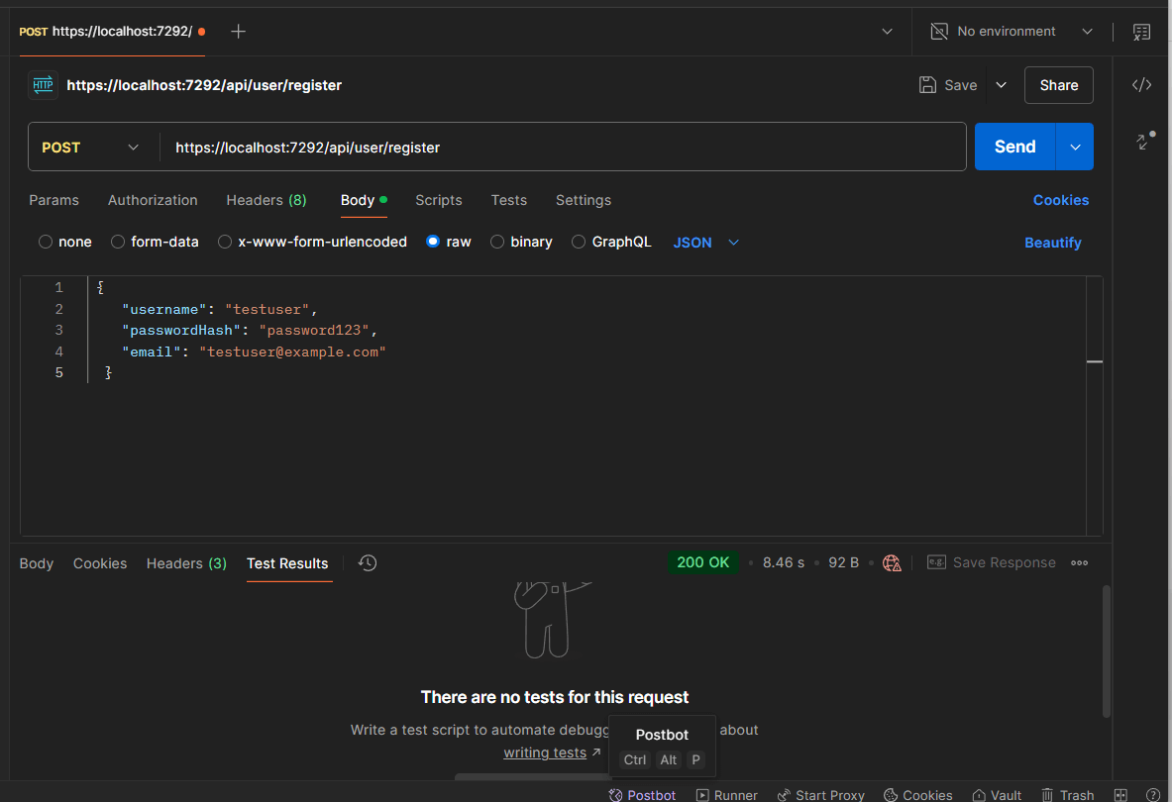Open the code snippet panel on the right
1172x802 pixels.
tap(1141, 84)
